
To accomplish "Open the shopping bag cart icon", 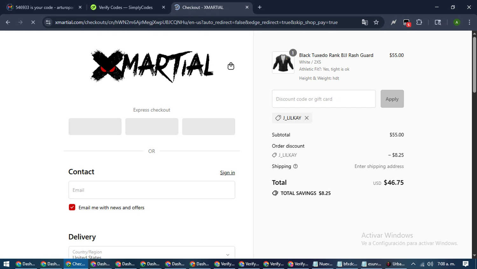I will pos(231,66).
